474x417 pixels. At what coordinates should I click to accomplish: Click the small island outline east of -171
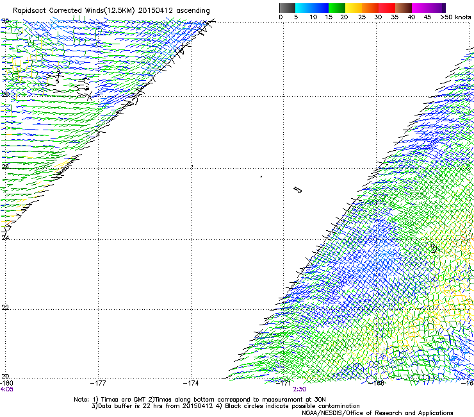coord(298,190)
